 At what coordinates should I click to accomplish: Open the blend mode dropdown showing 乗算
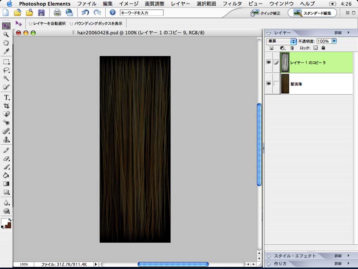tap(281, 41)
